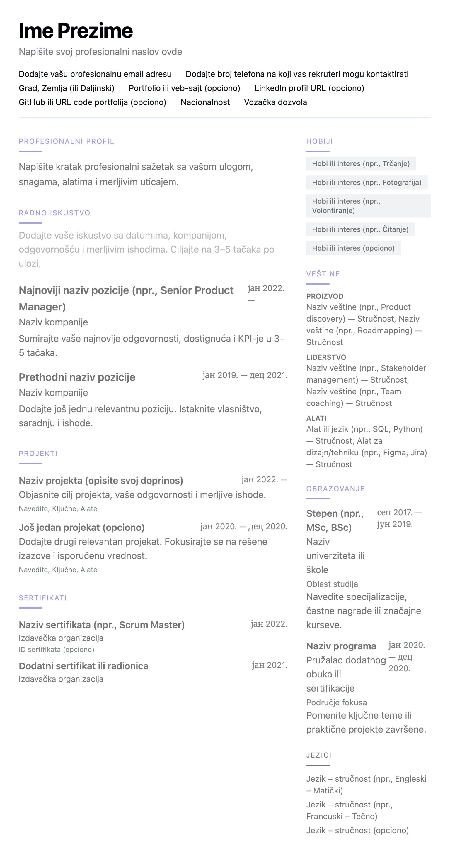Click the professional email address field
Screen dimensions: 450x855
point(95,74)
